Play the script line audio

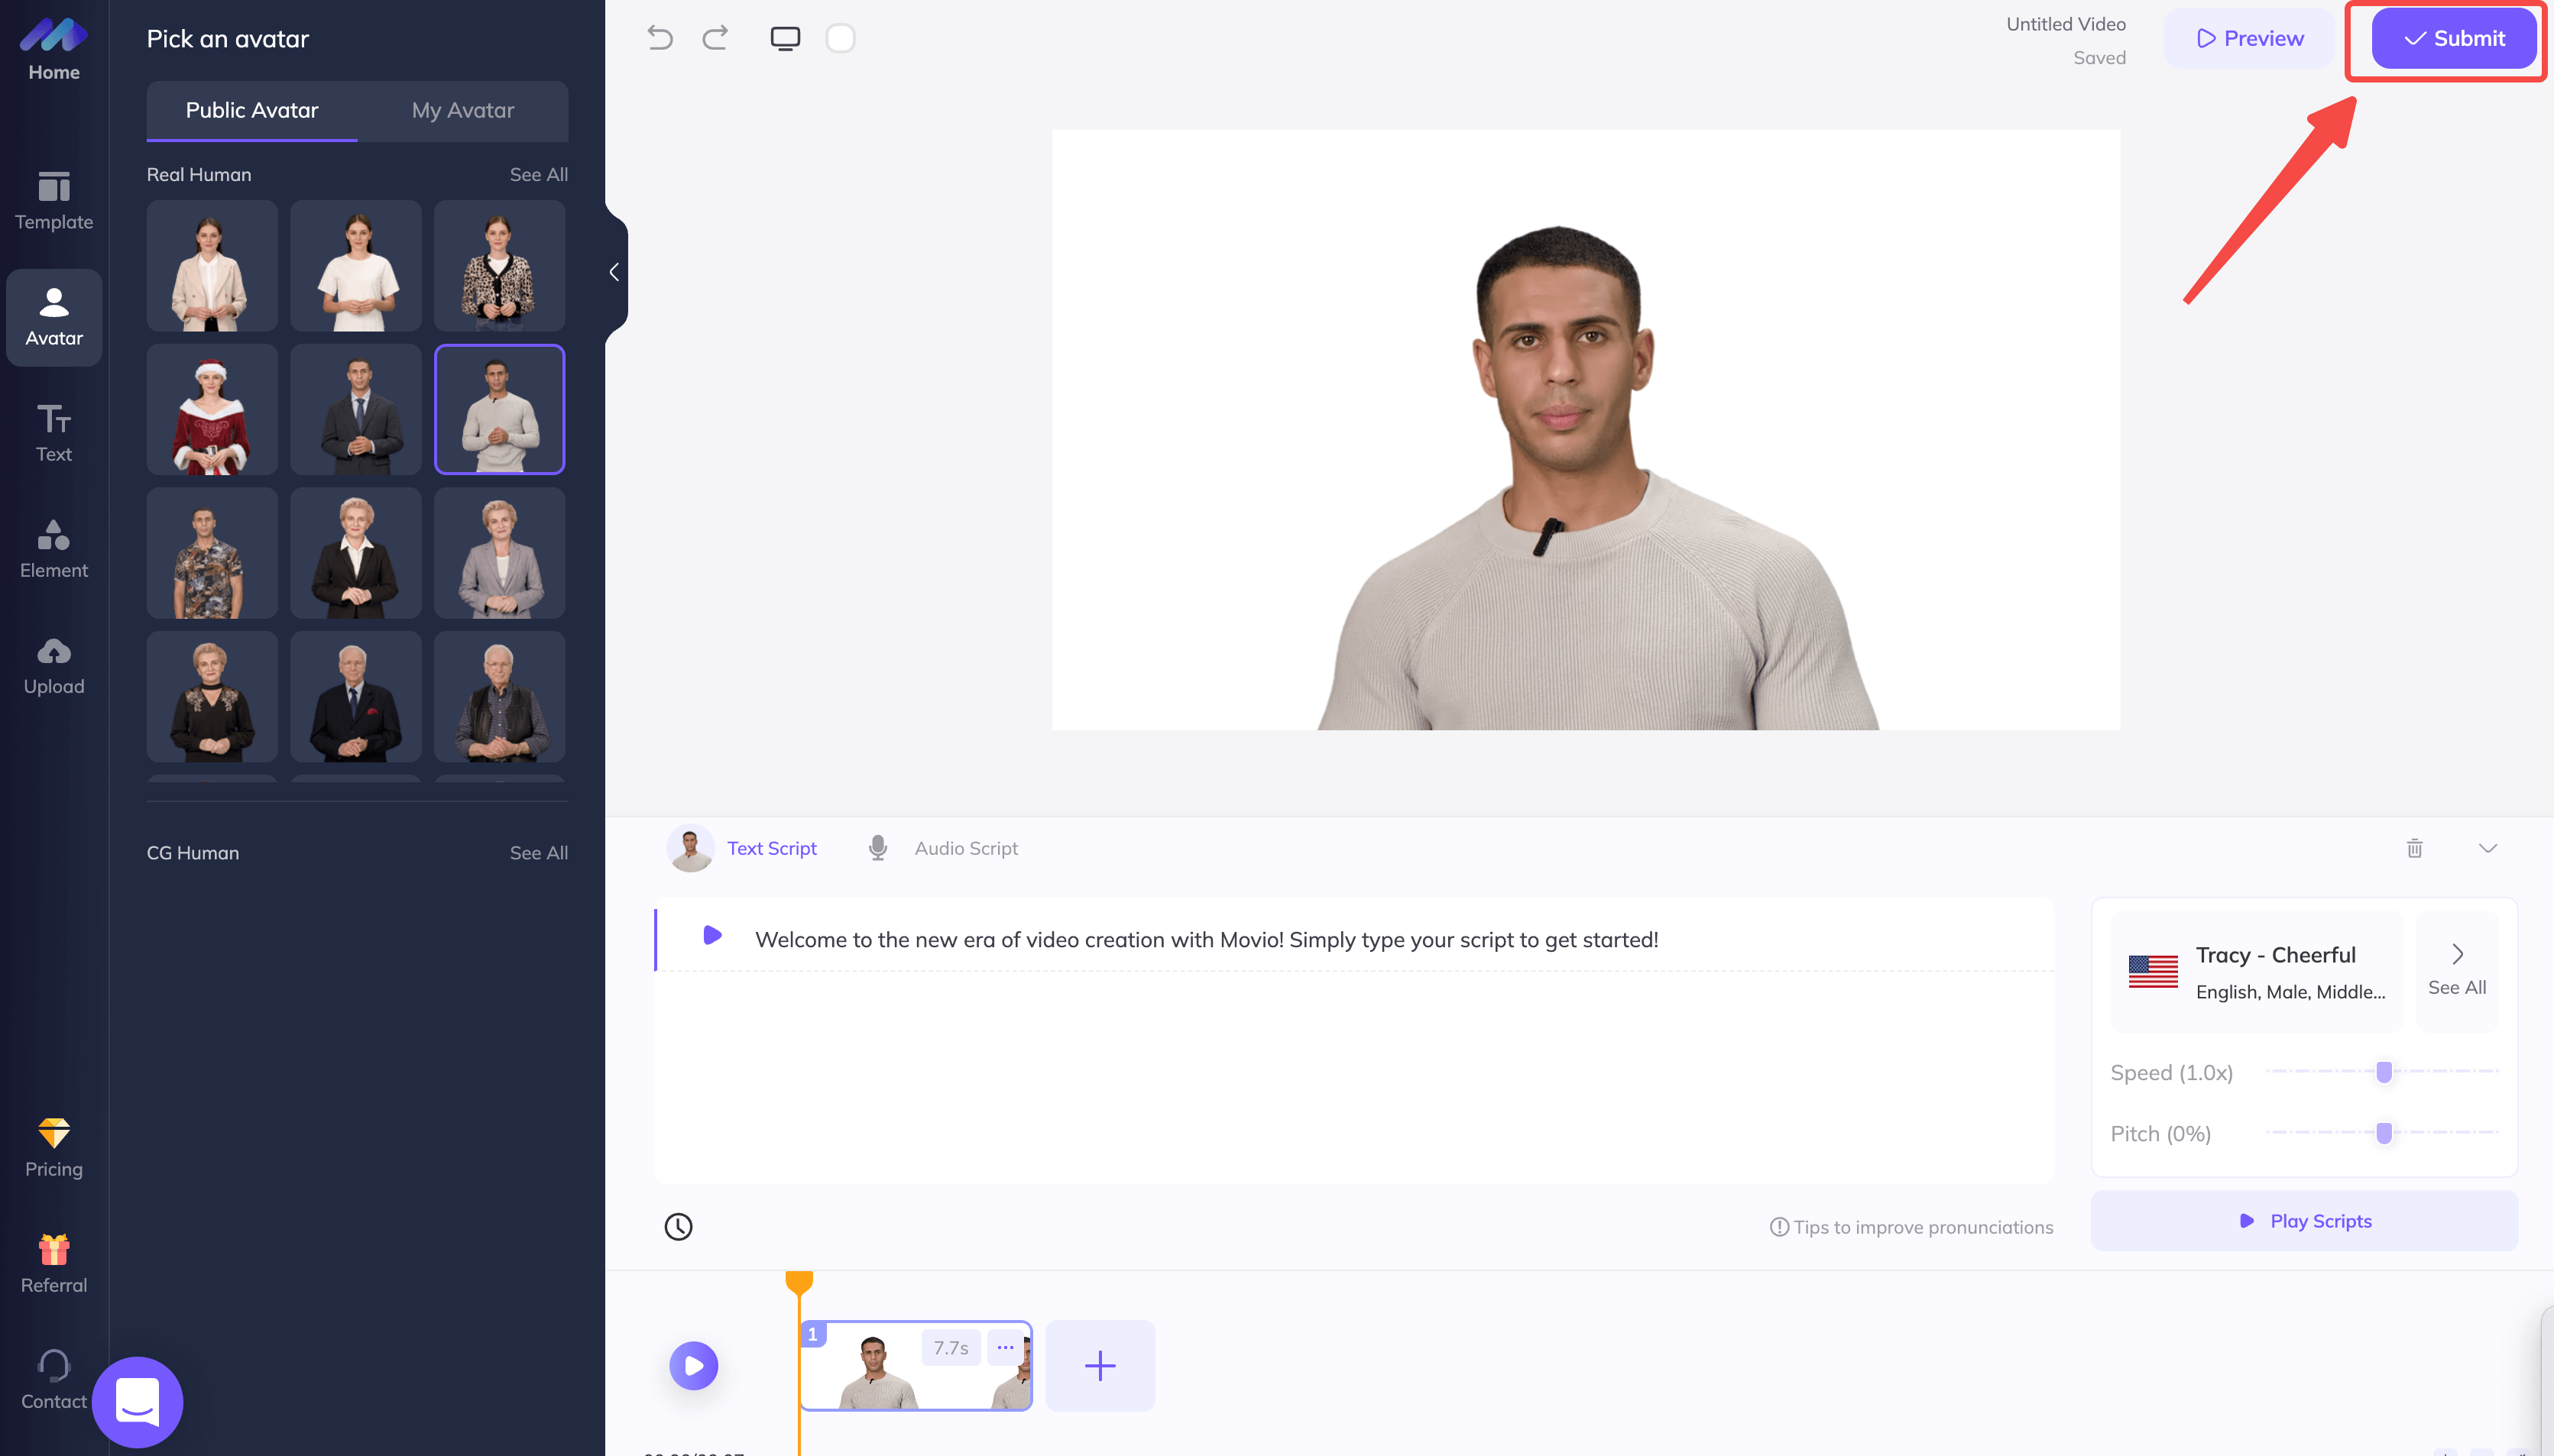(x=712, y=935)
